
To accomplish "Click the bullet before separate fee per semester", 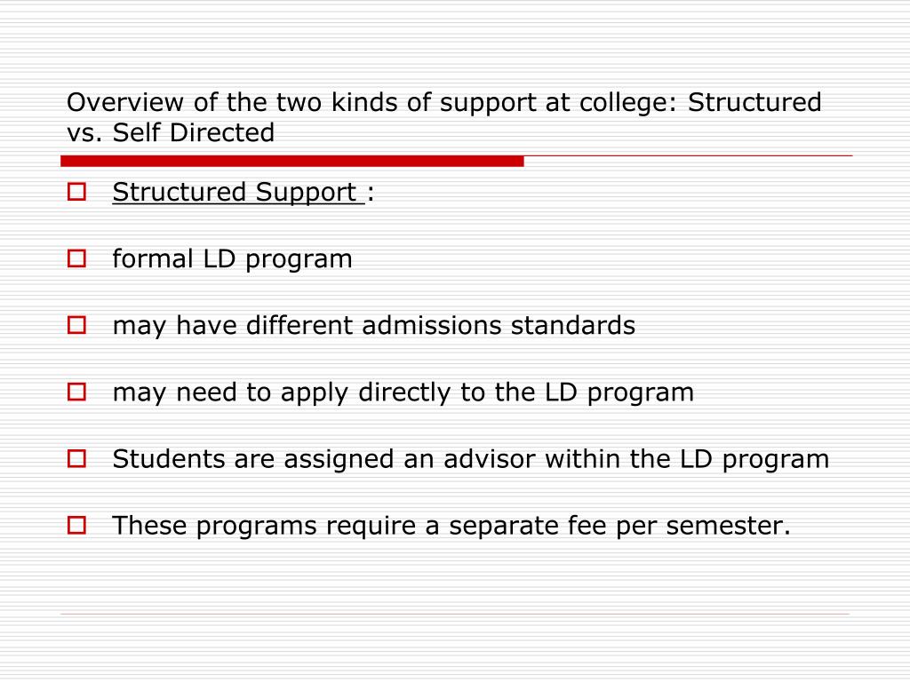I will [76, 526].
